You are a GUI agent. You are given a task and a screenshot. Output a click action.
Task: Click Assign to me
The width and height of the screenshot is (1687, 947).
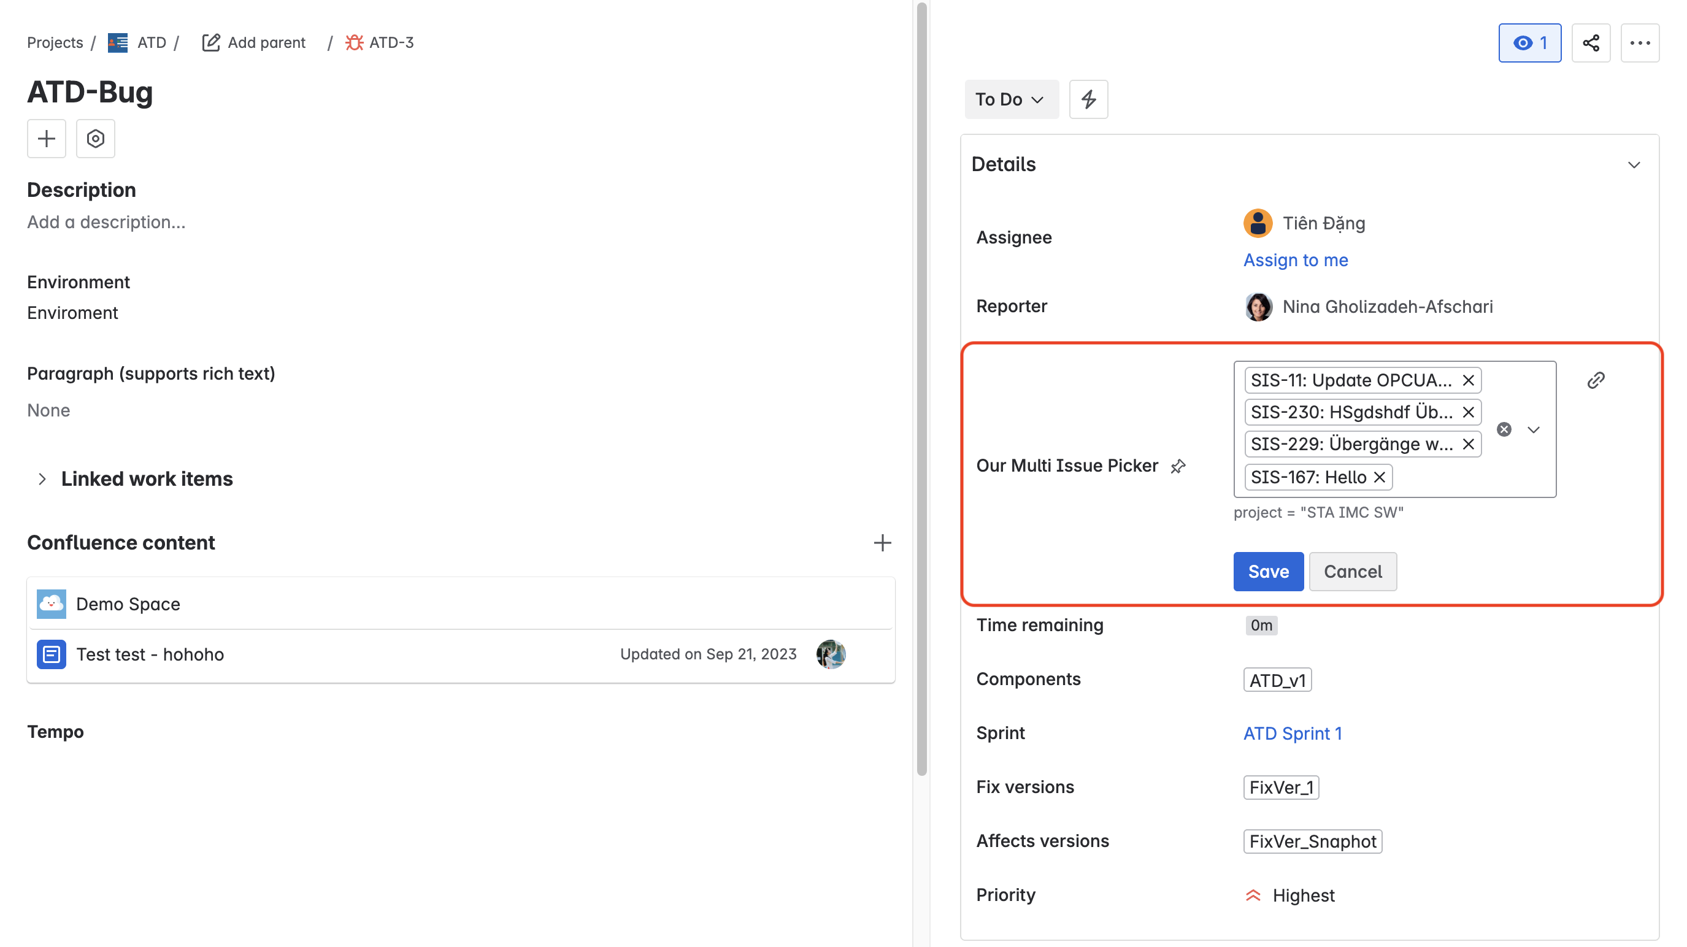tap(1296, 260)
